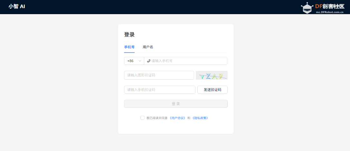
Task: Switch to the 用户名 login tab
Action: pyautogui.click(x=148, y=47)
